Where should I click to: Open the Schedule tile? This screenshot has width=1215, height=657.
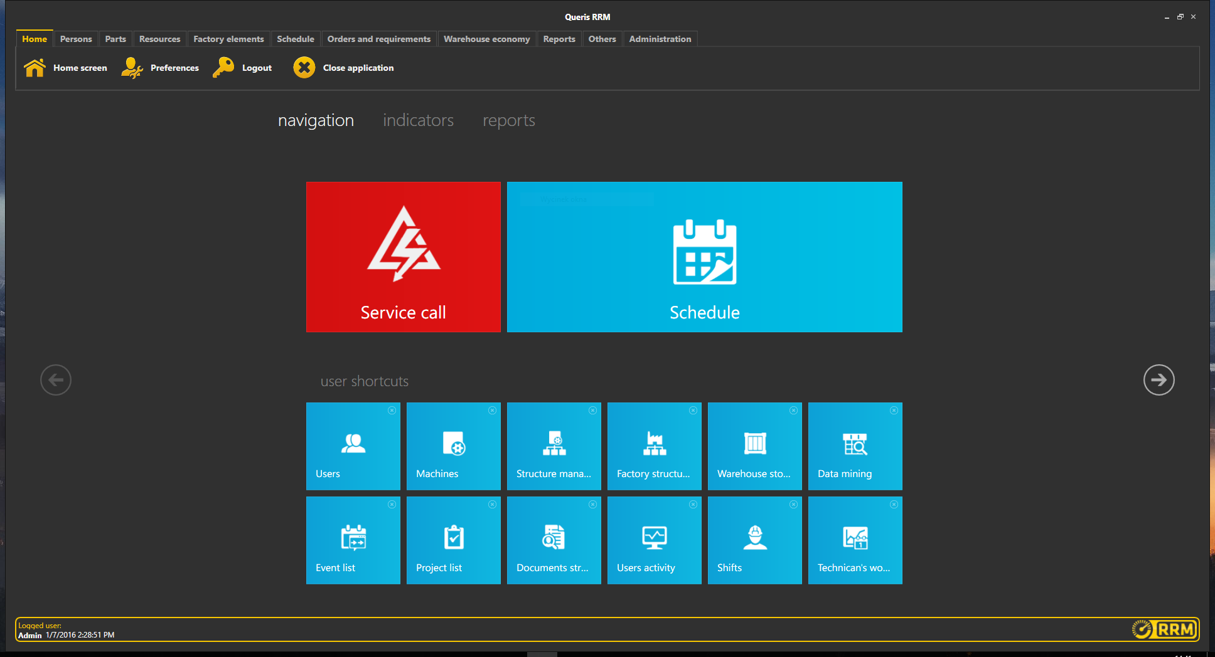pos(704,257)
